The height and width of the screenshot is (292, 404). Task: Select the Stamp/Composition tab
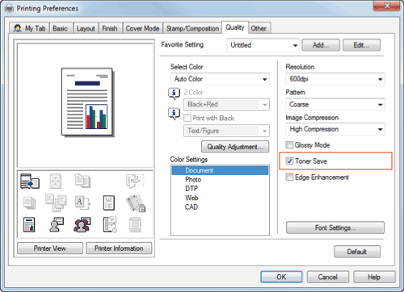coord(192,28)
